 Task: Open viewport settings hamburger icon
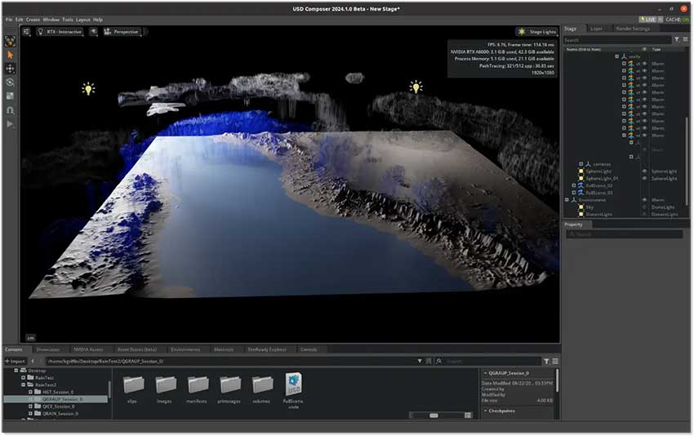click(27, 32)
